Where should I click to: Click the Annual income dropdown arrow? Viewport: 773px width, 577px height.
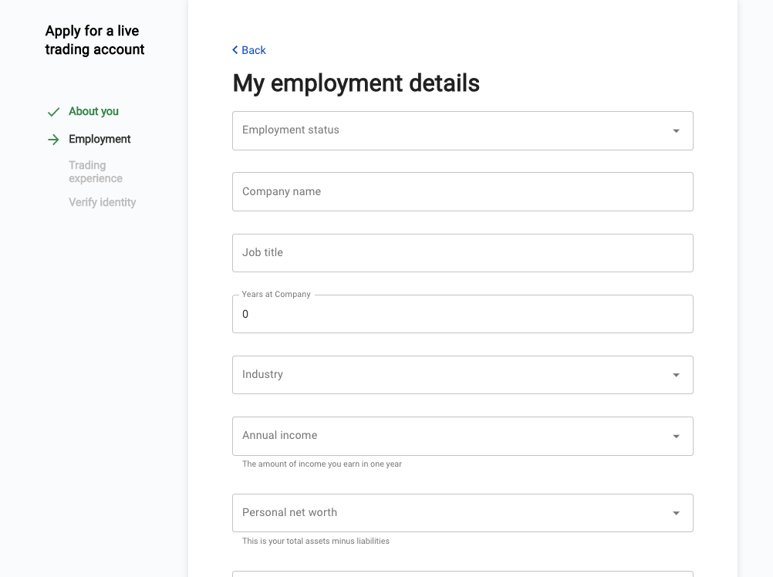tap(676, 436)
